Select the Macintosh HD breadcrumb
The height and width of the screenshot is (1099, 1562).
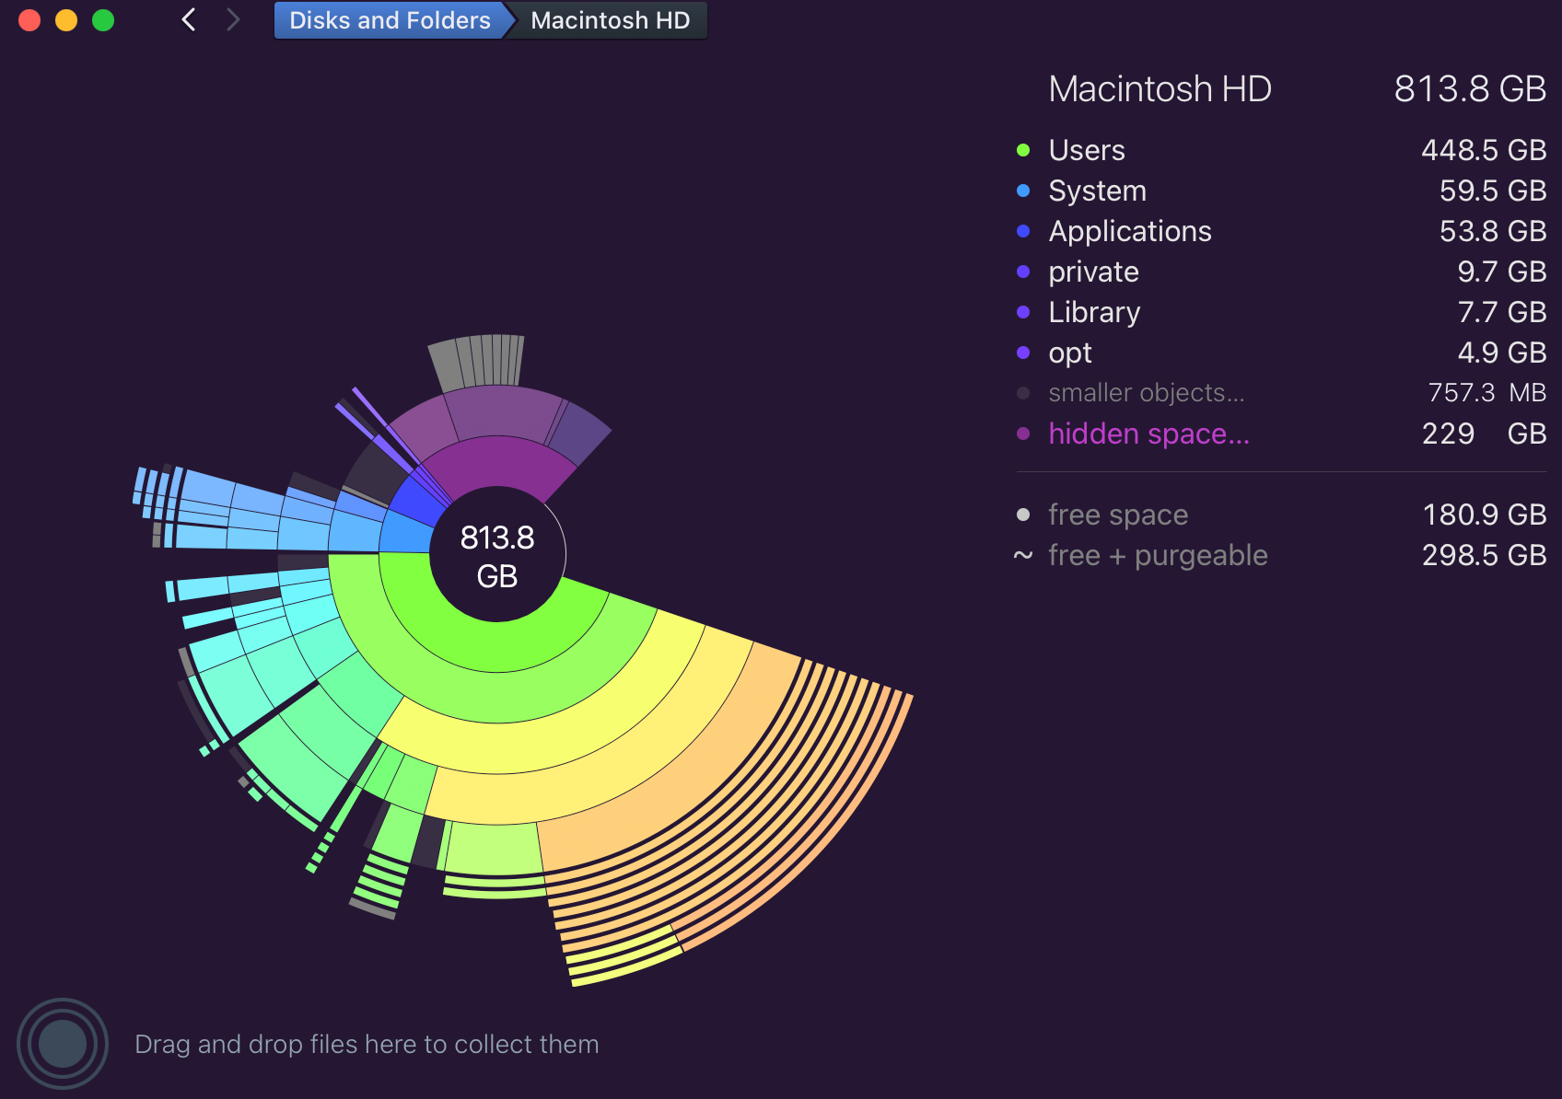tap(611, 20)
